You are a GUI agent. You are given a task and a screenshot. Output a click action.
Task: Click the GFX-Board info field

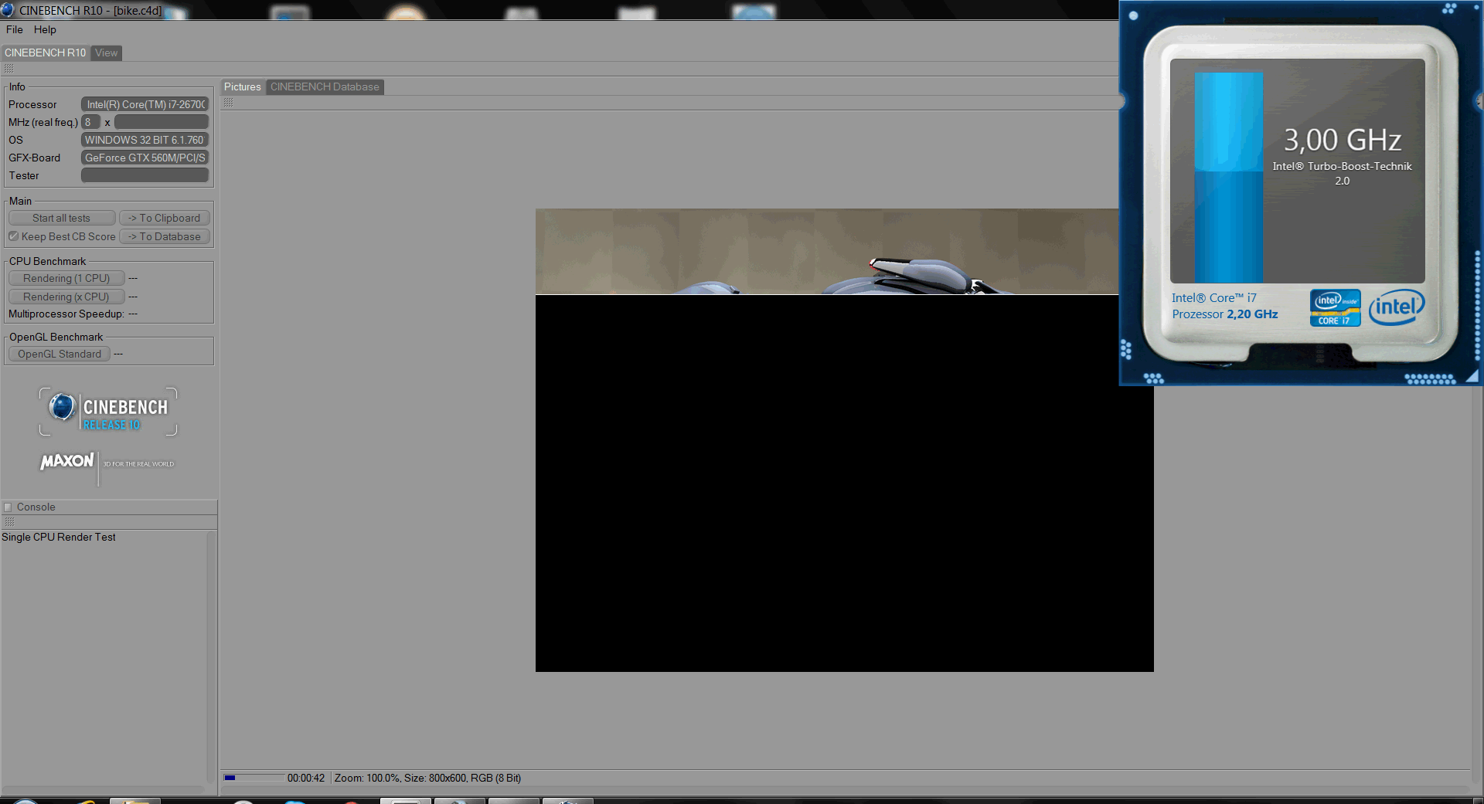point(145,158)
